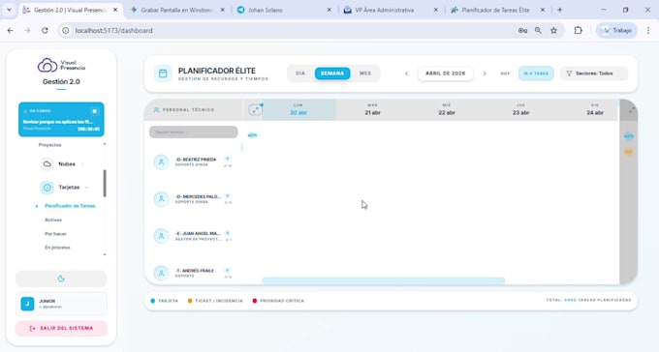Screen dimensions: 659x352
Task: Open the Junior user profile card
Action: click(x=61, y=304)
